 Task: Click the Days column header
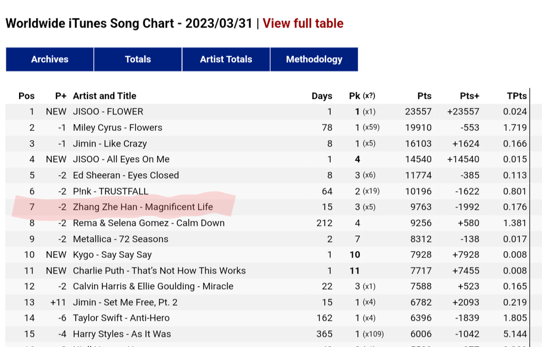point(322,96)
